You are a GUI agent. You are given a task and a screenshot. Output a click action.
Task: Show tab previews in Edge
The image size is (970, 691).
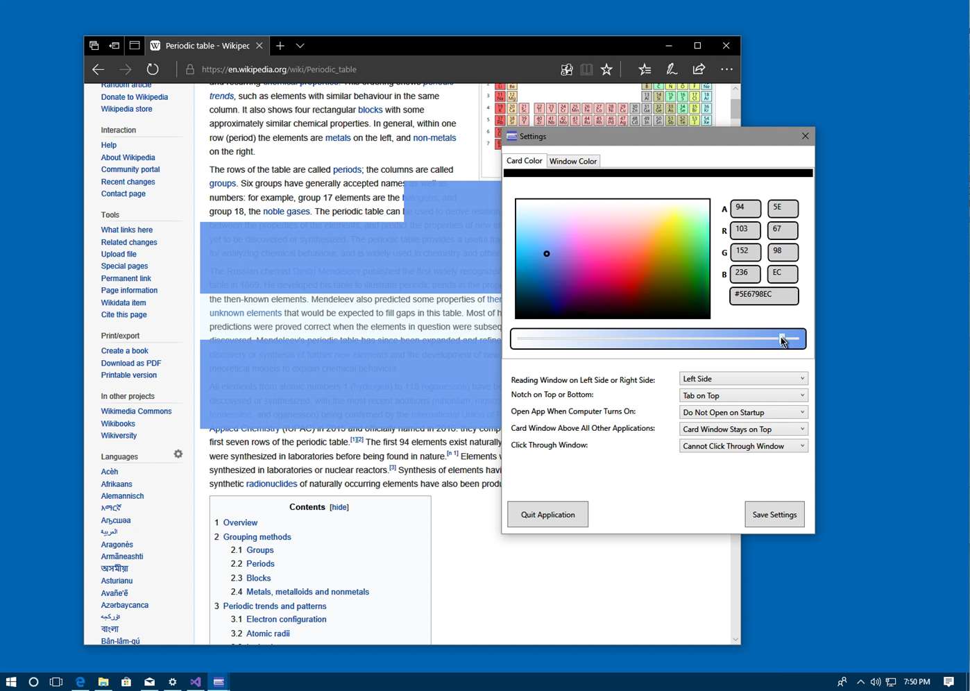click(x=300, y=46)
